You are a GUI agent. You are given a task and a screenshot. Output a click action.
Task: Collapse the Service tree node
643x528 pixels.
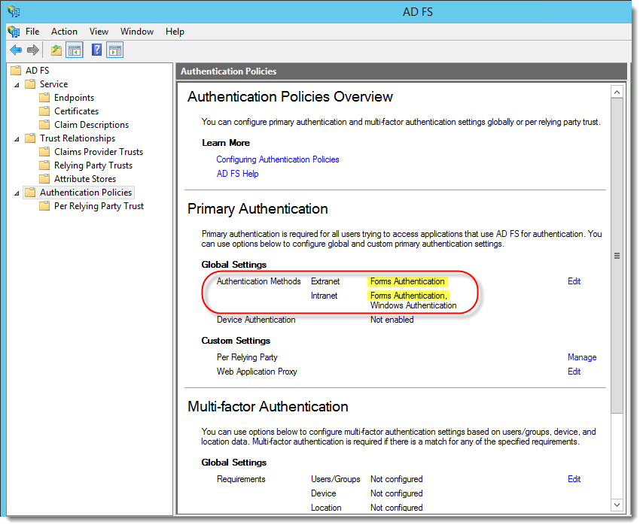(17, 84)
